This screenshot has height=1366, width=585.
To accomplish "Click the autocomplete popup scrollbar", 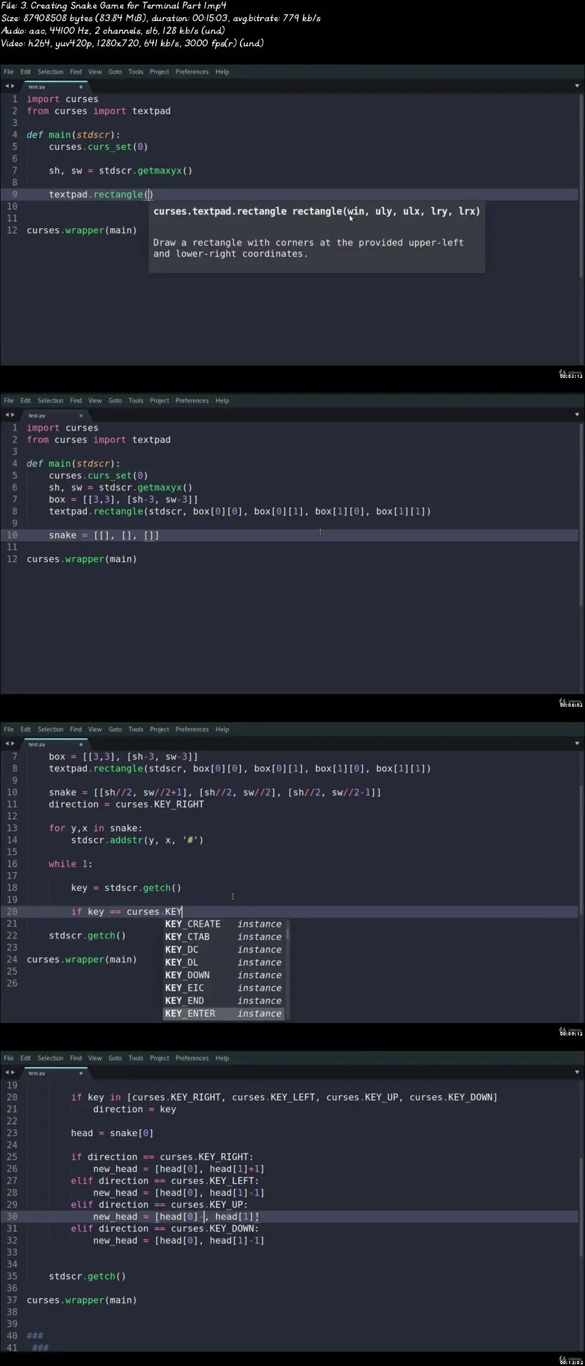I will click(x=287, y=934).
